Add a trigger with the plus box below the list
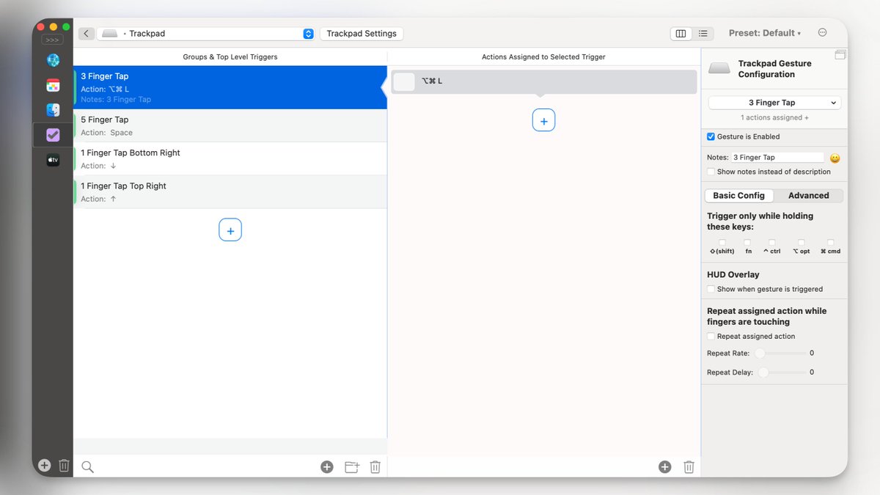This screenshot has height=495, width=880. [x=230, y=230]
